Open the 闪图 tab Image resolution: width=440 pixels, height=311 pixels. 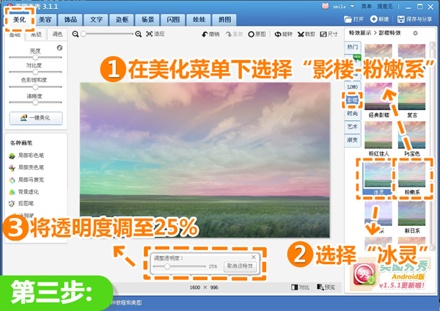tap(173, 20)
